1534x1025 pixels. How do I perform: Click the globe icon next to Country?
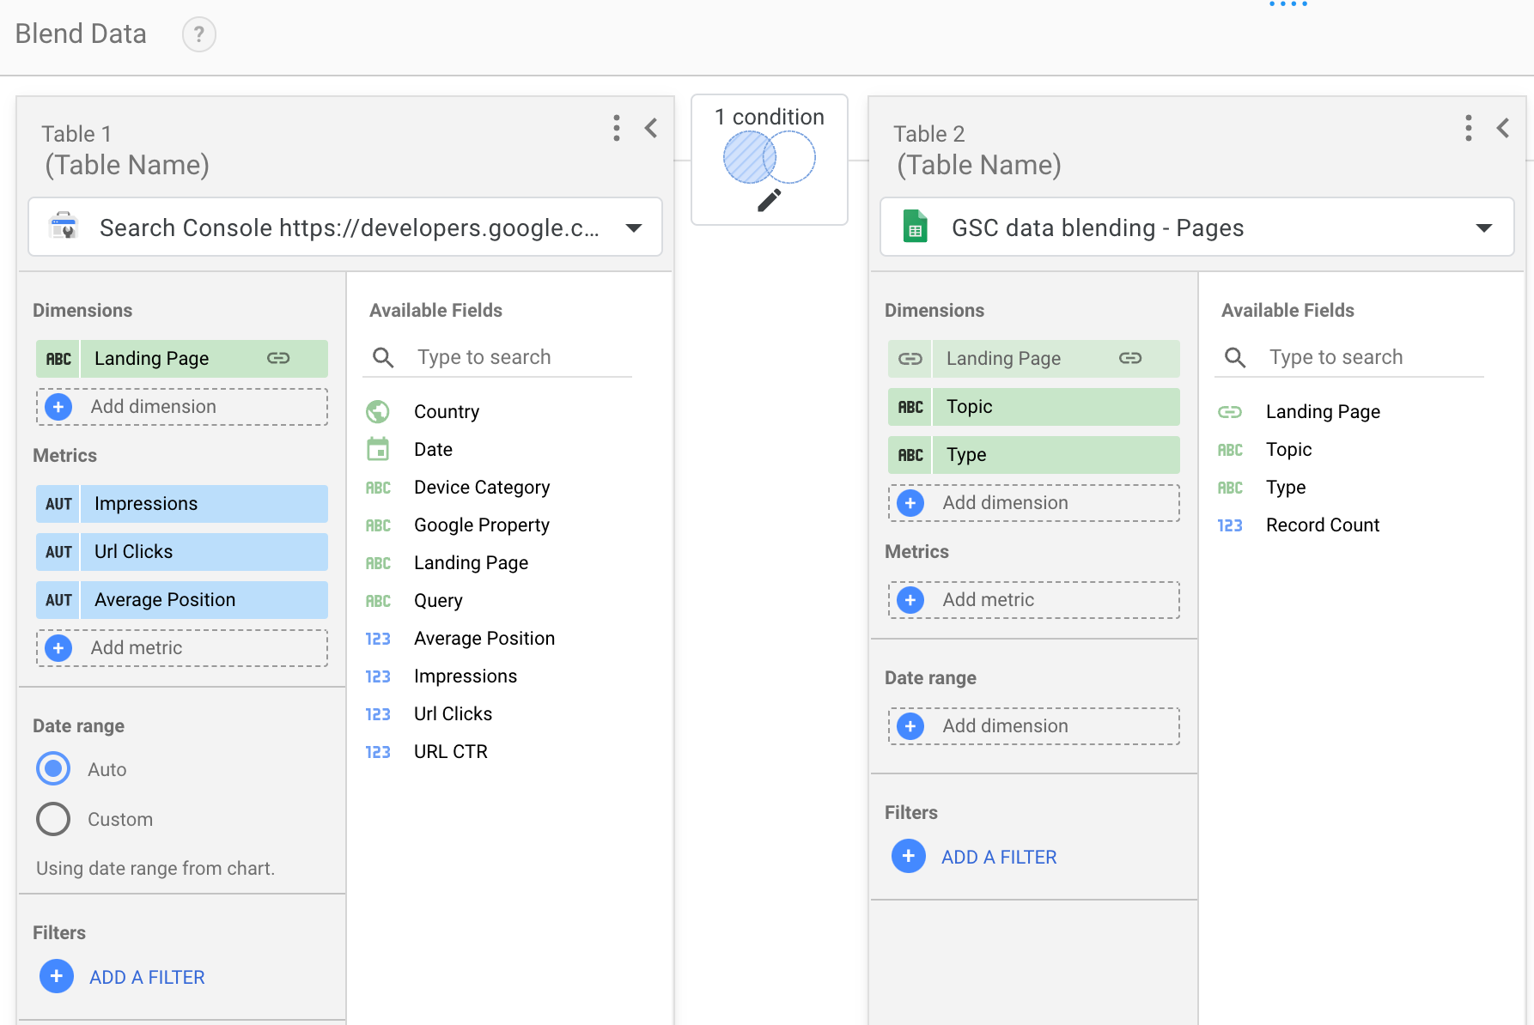click(378, 411)
